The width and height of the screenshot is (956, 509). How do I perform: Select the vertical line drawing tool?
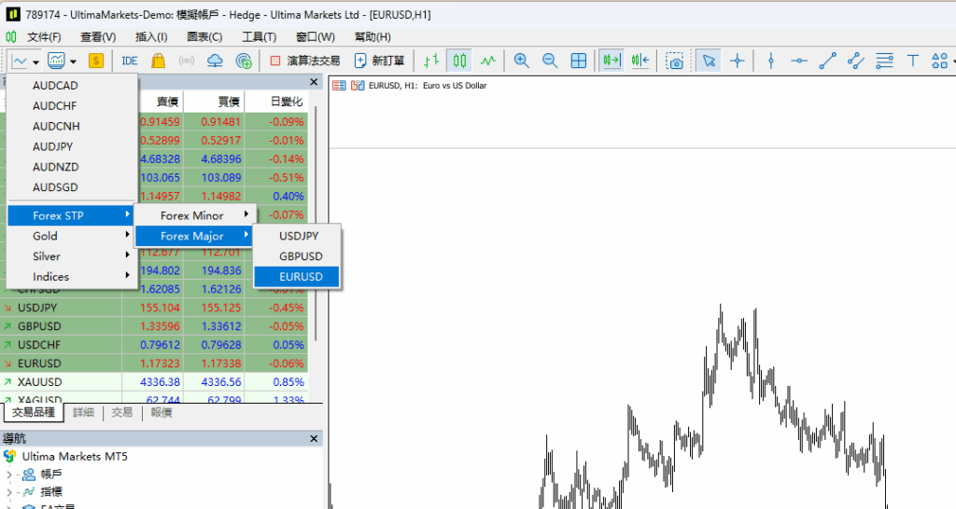point(770,61)
